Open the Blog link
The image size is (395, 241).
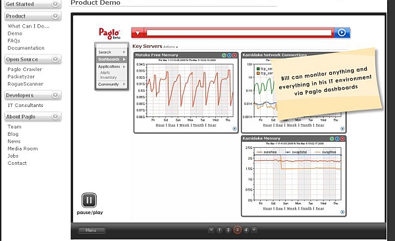13,134
